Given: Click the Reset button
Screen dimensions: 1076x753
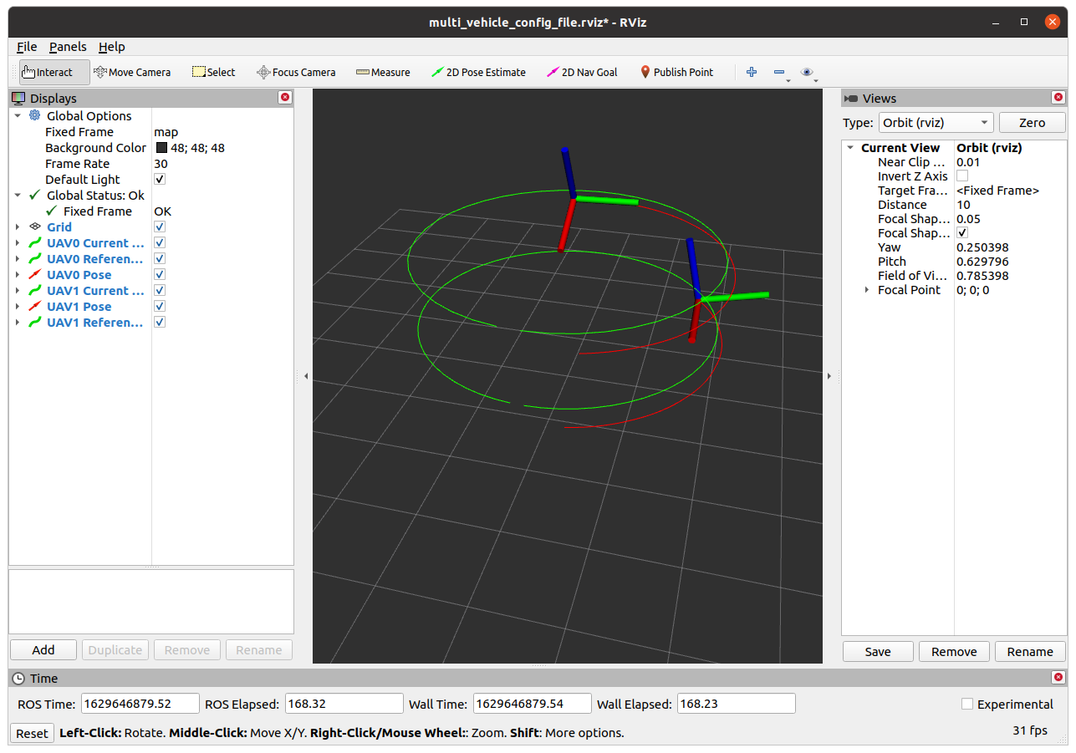Looking at the screenshot, I should tap(32, 733).
